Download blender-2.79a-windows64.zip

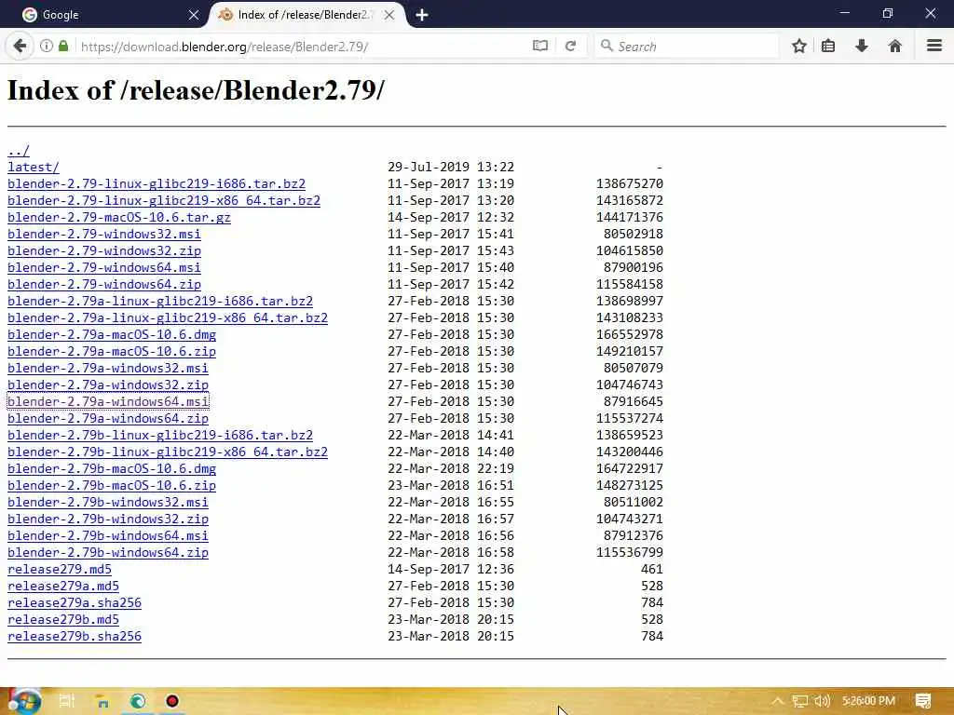(x=108, y=418)
